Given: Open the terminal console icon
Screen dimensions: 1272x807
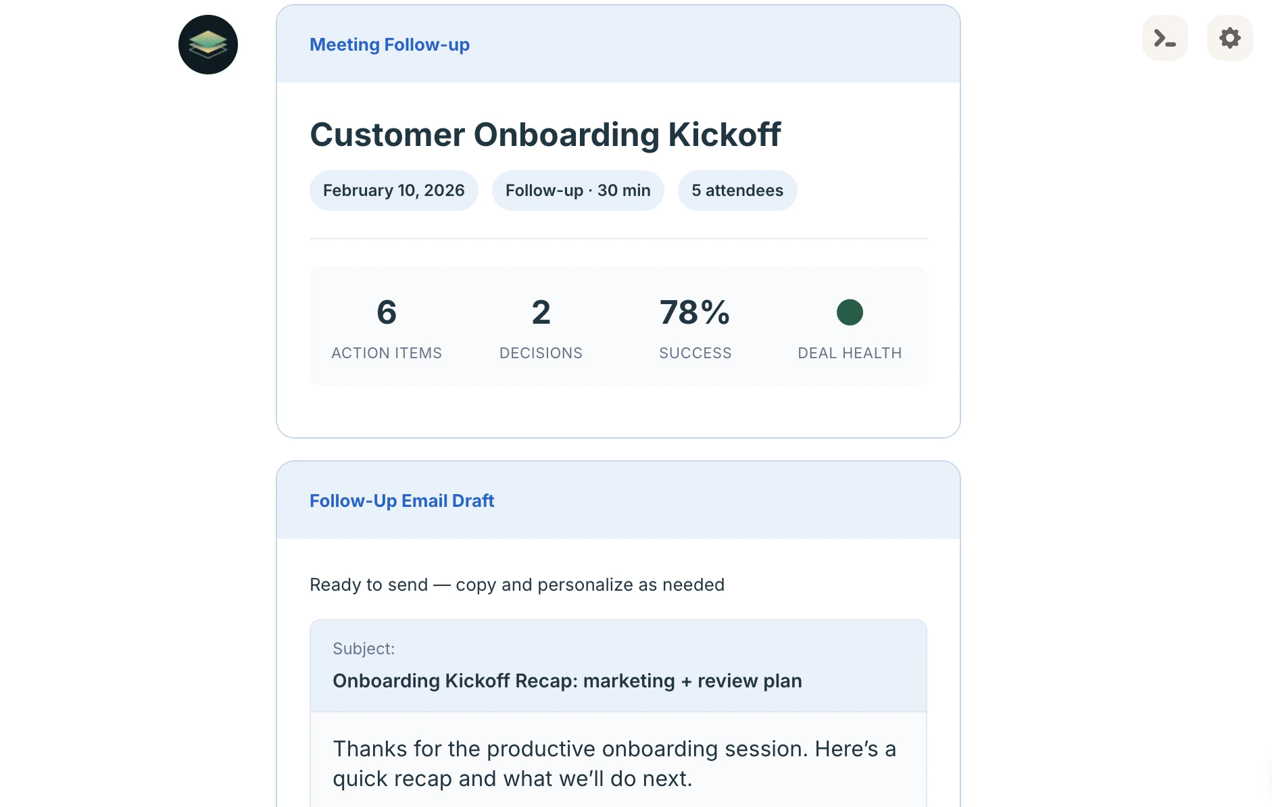Looking at the screenshot, I should tap(1165, 38).
